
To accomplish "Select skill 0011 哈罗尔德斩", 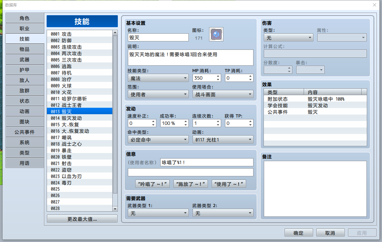I will [80, 99].
